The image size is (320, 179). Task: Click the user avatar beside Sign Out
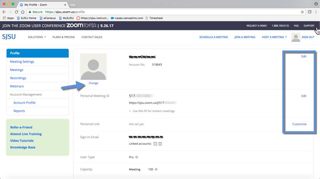296,37
